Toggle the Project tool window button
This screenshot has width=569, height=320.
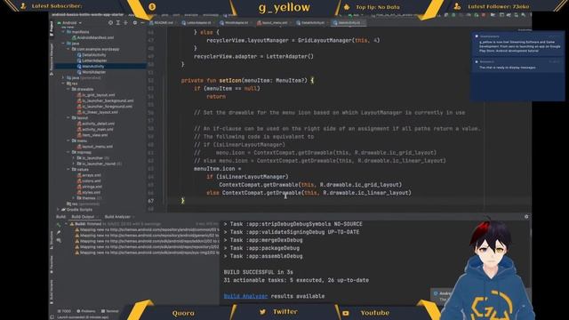pyautogui.click(x=52, y=29)
